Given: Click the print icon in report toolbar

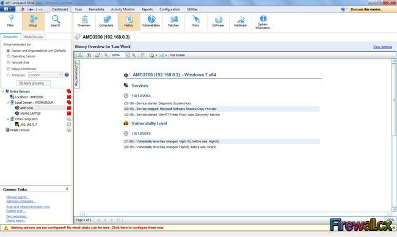Looking at the screenshot, I should pos(98,55).
